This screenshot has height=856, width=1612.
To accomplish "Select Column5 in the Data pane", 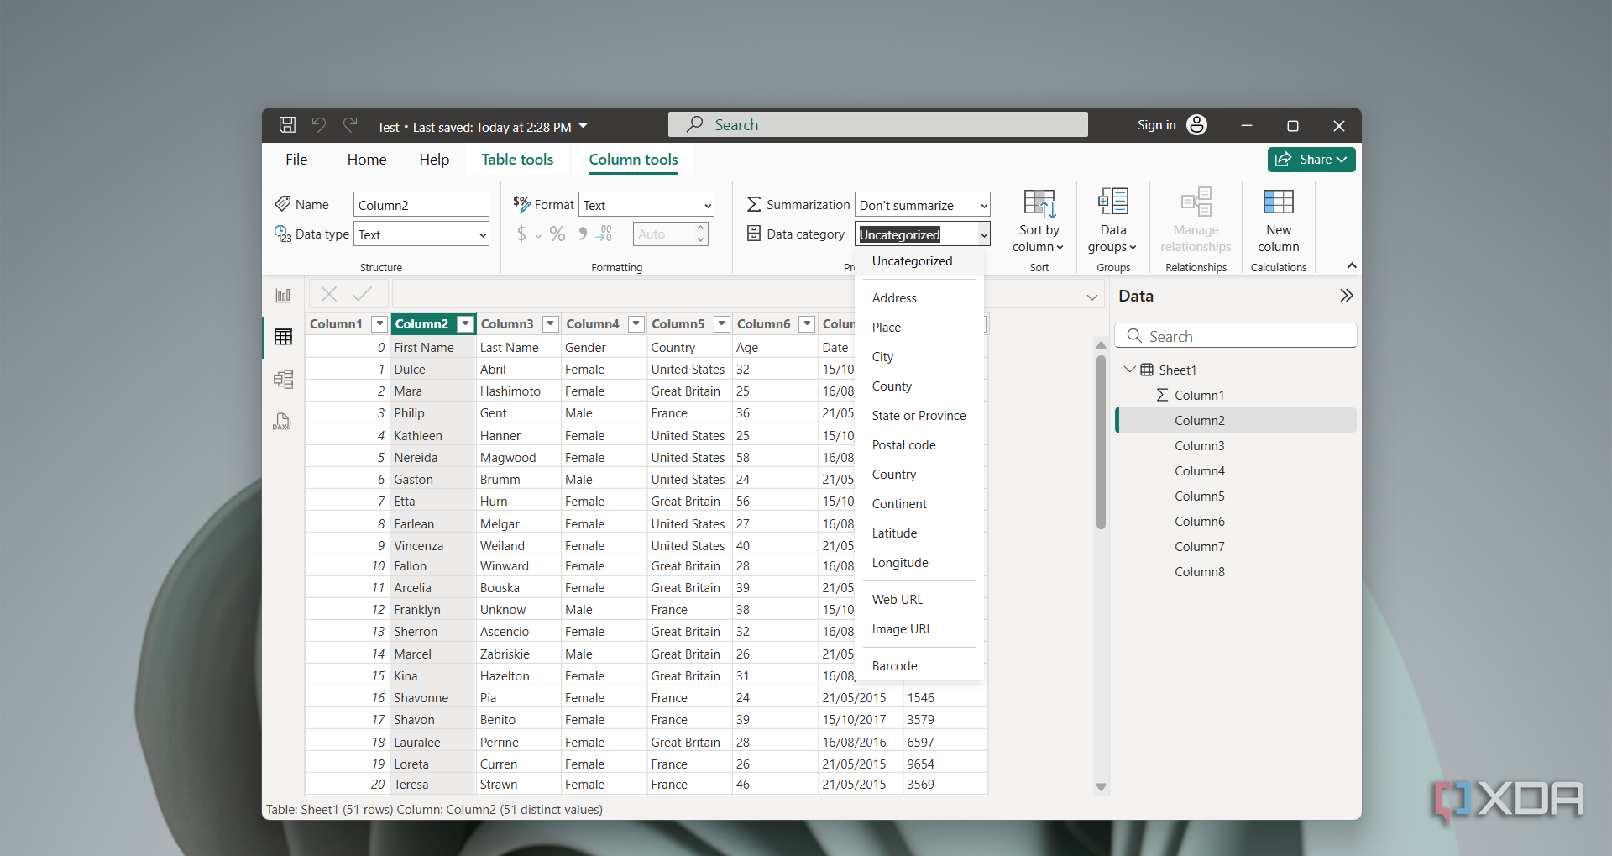I will click(1199, 496).
